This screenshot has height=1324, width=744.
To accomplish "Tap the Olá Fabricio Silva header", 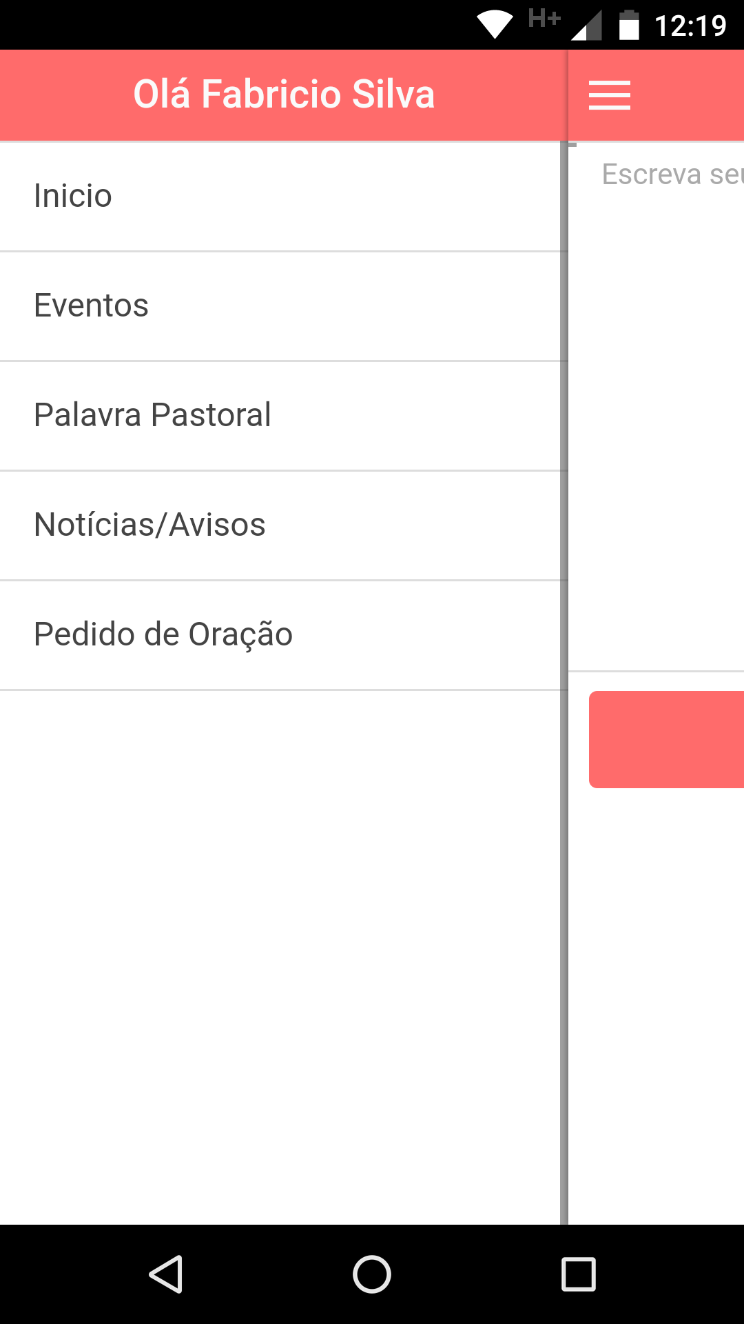I will tap(284, 94).
